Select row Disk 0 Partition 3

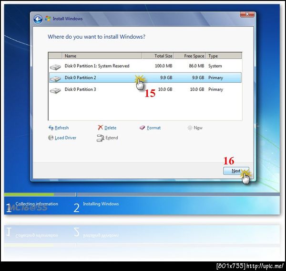pos(145,89)
